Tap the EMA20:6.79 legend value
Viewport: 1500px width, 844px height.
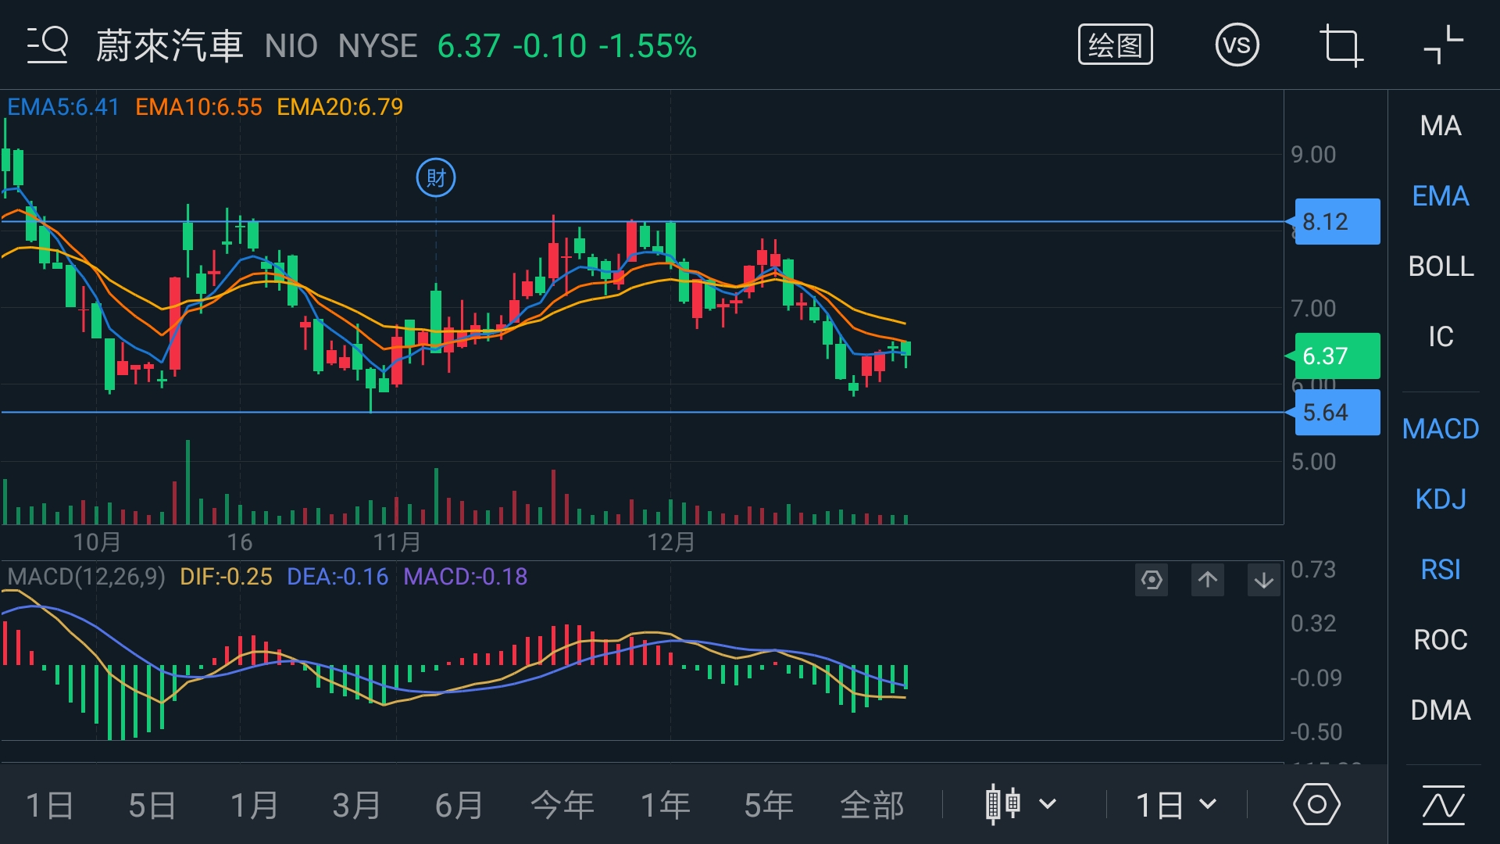tap(340, 107)
